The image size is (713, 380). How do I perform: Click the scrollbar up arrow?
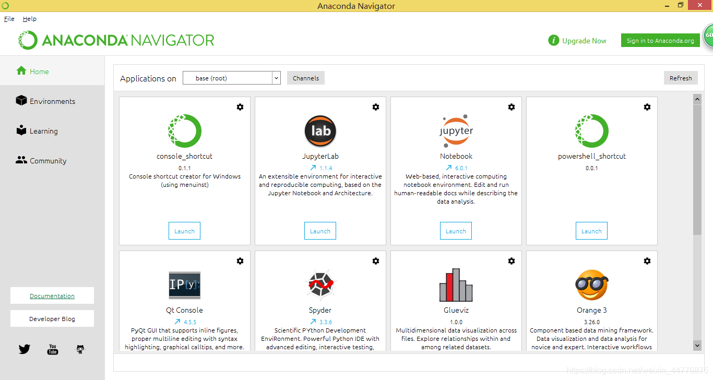coord(697,99)
